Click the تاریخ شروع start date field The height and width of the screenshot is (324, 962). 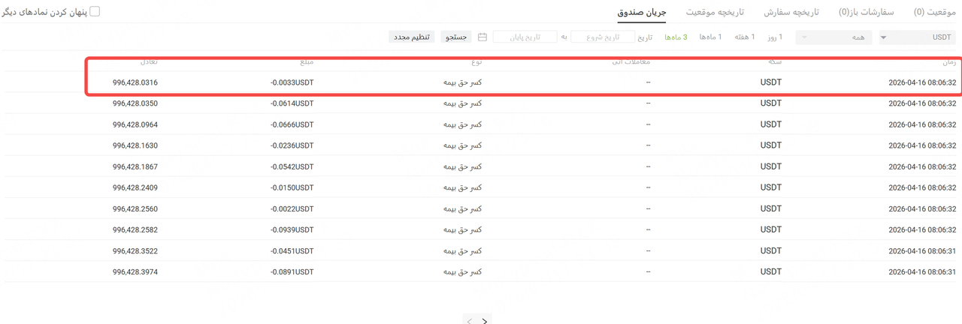pyautogui.click(x=602, y=37)
